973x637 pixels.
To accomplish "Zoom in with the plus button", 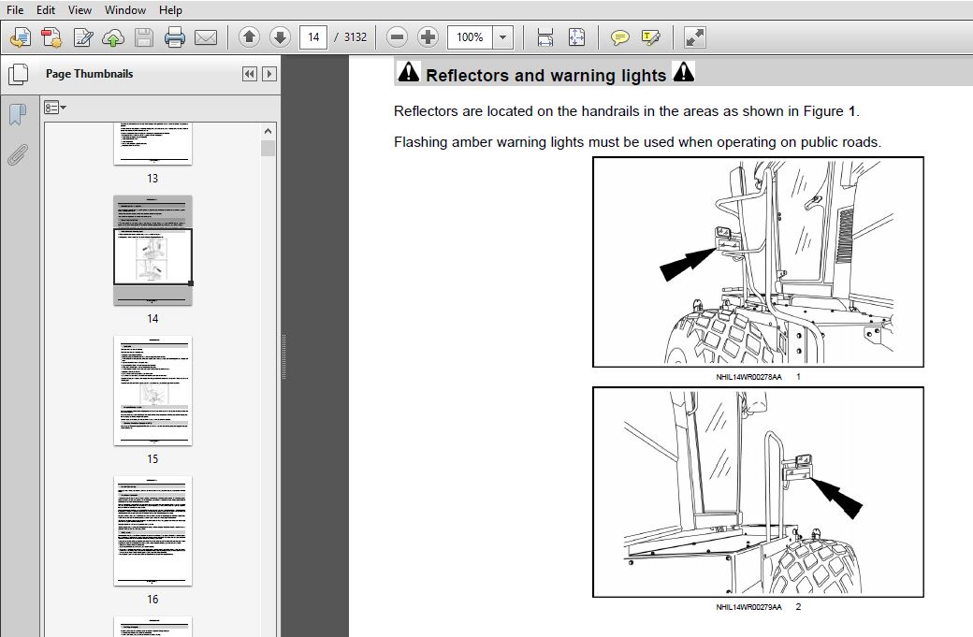I will point(428,37).
